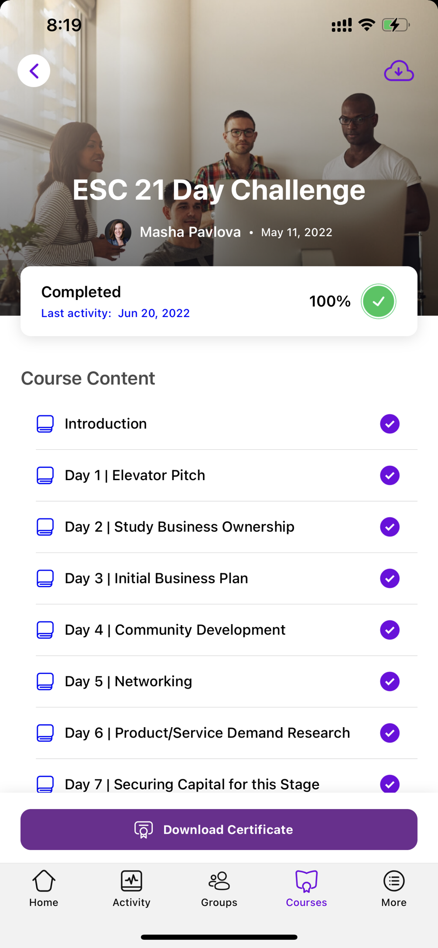
Task: Tap the Download Certificate button
Action: [x=219, y=829]
